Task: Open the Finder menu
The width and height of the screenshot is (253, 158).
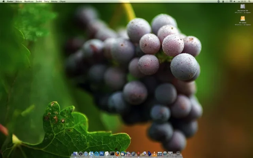Action: pyautogui.click(x=10, y=2)
